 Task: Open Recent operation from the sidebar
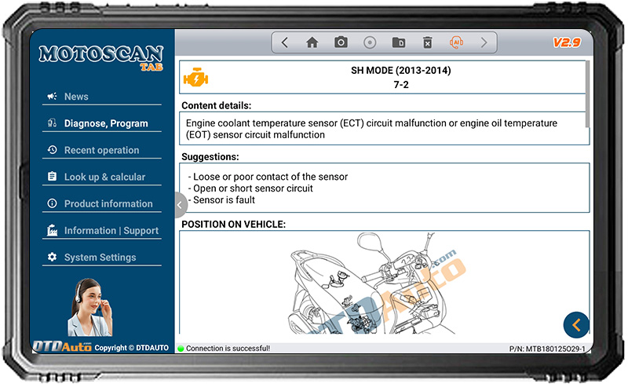[x=102, y=150]
